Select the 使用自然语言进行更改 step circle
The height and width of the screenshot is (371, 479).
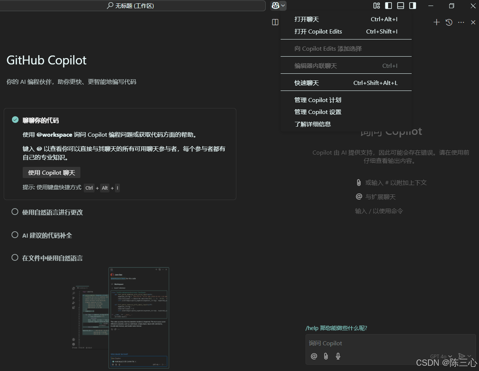click(x=15, y=212)
